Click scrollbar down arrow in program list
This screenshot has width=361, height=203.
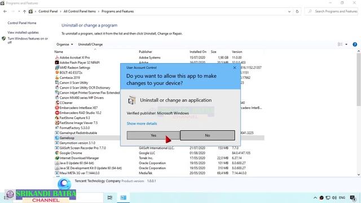pyautogui.click(x=359, y=174)
